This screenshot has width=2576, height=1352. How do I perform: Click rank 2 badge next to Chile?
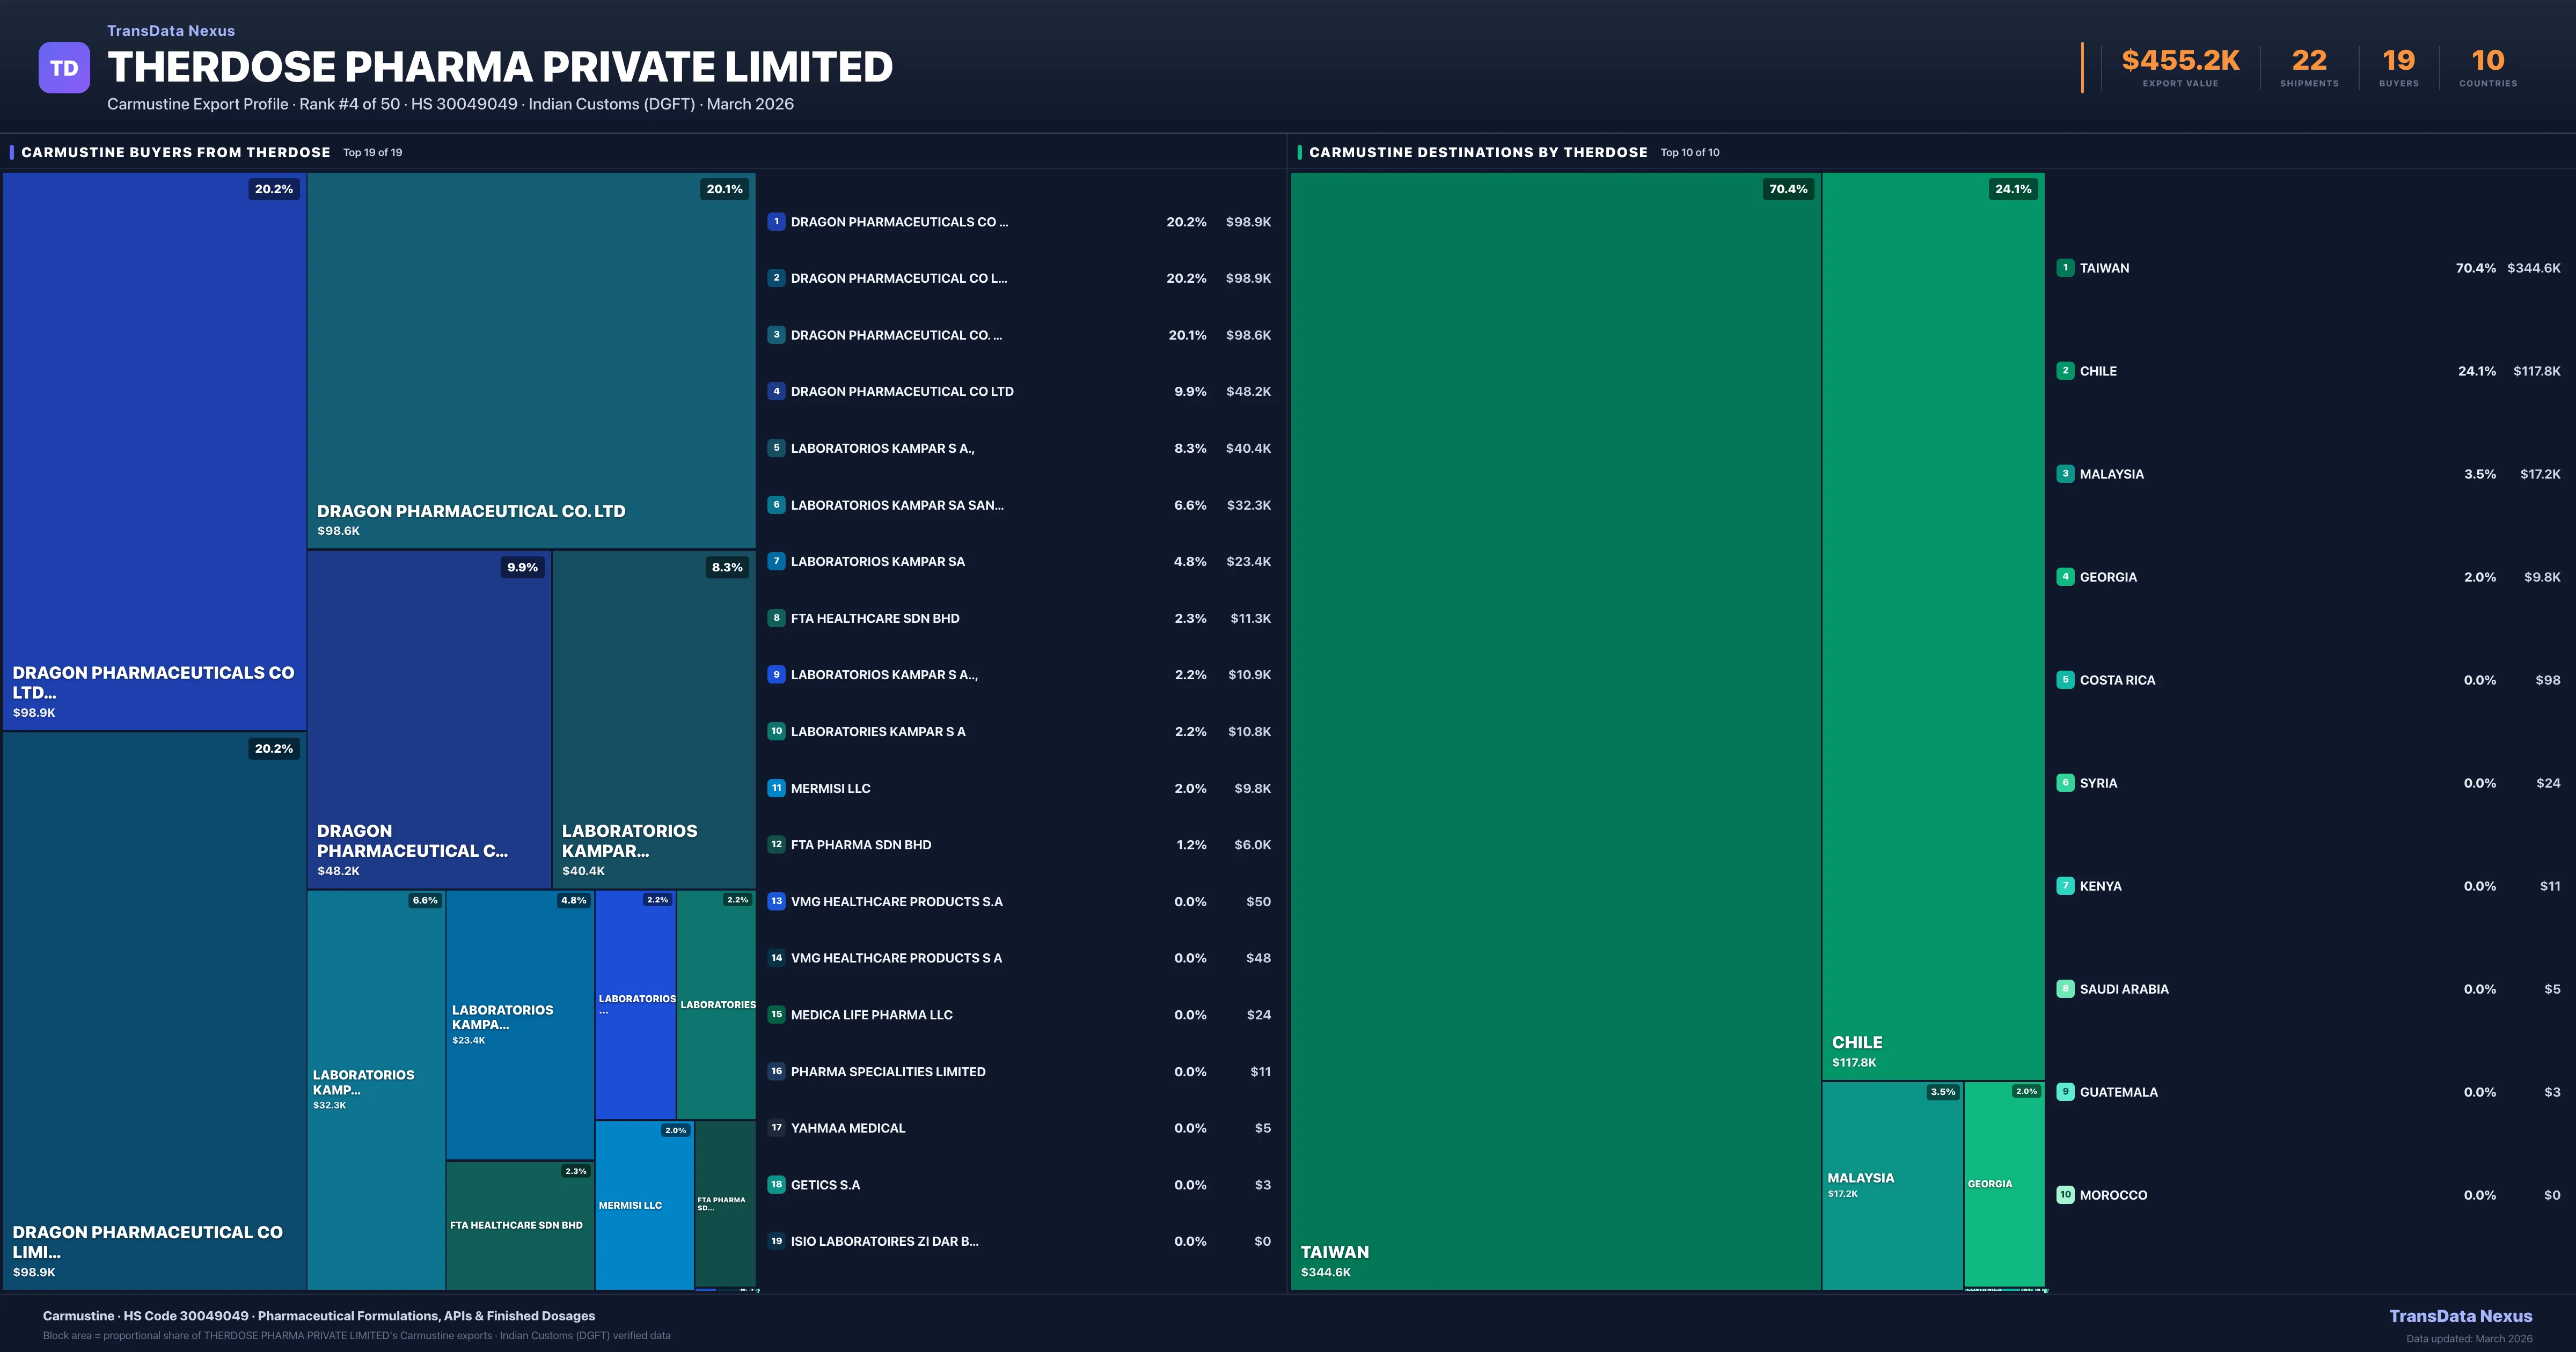[x=2065, y=371]
